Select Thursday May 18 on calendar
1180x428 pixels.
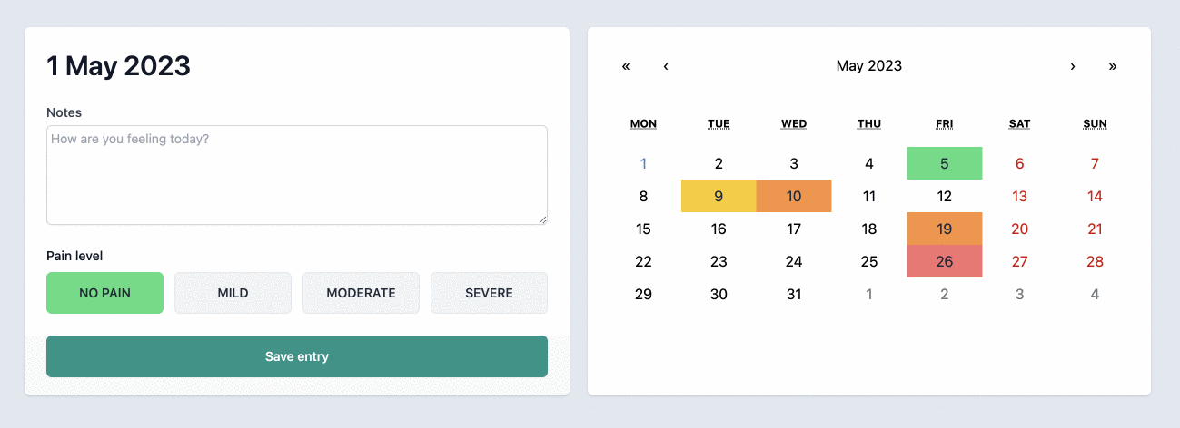point(869,229)
